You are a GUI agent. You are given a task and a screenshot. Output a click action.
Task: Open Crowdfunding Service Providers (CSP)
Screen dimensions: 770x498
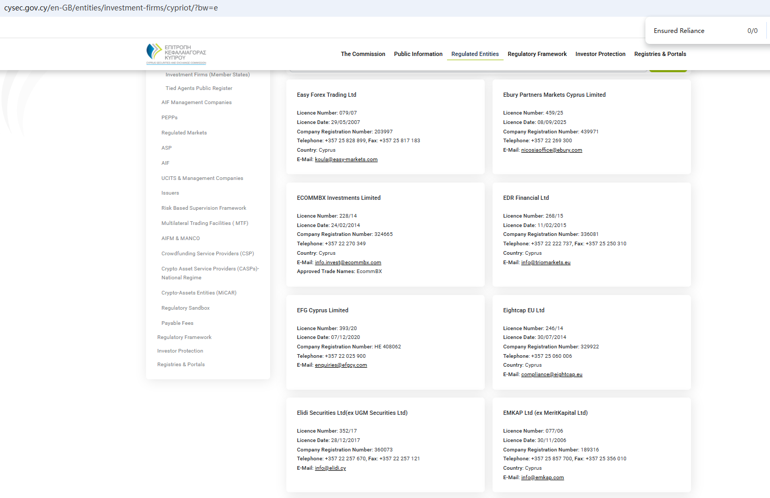[x=207, y=254]
